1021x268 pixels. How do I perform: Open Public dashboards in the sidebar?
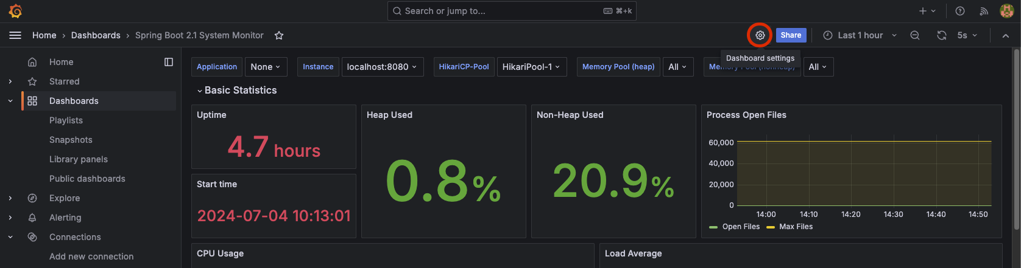[x=87, y=179]
